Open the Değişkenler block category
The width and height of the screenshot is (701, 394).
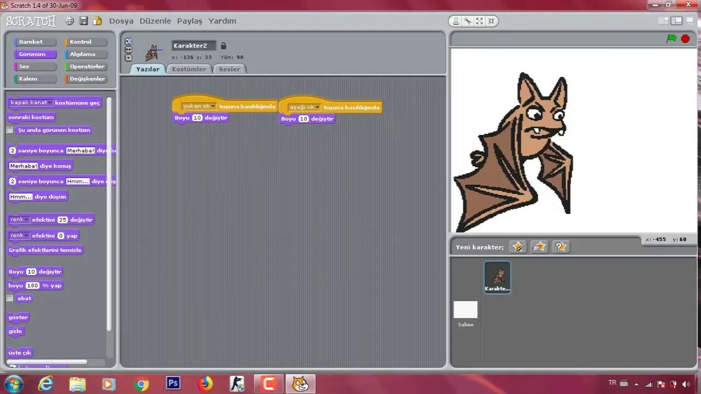click(86, 79)
